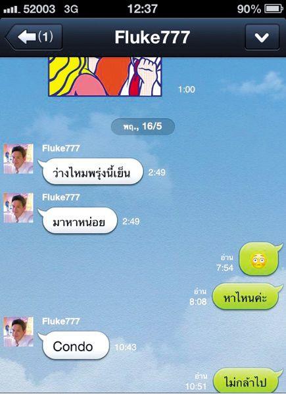Tap Fluke777 sender name above Condo

click(x=61, y=321)
